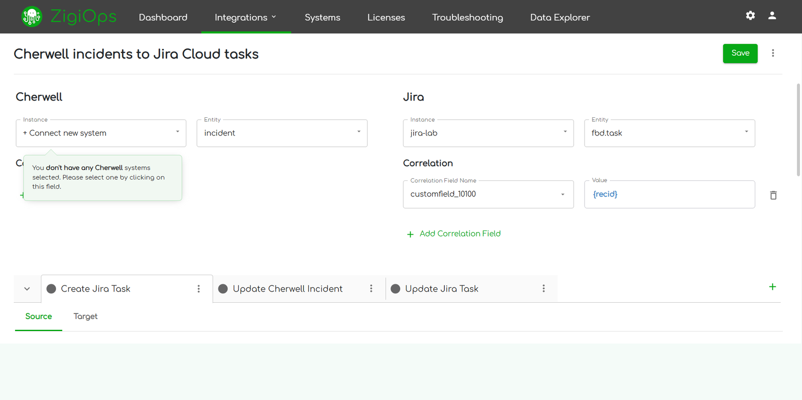Expand the Integrations menu
Viewport: 802px width, 400px height.
246,17
